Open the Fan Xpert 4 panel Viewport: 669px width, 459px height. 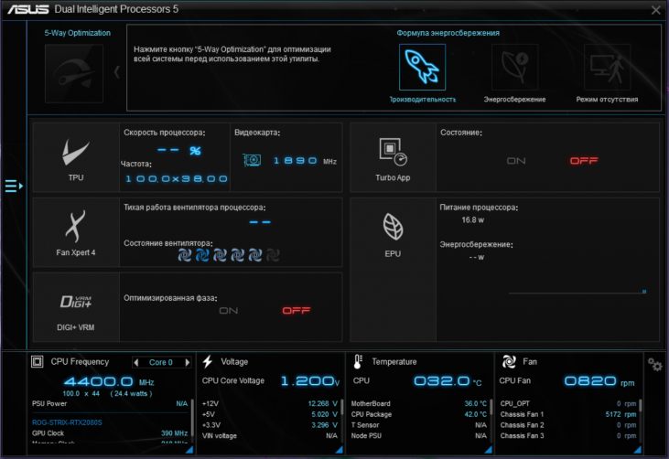point(76,232)
